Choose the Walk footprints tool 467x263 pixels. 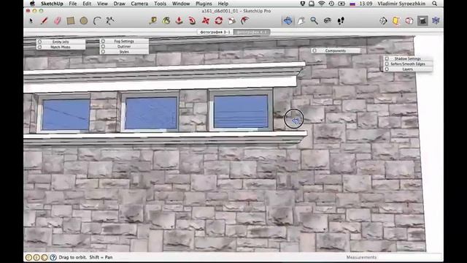tap(341, 20)
